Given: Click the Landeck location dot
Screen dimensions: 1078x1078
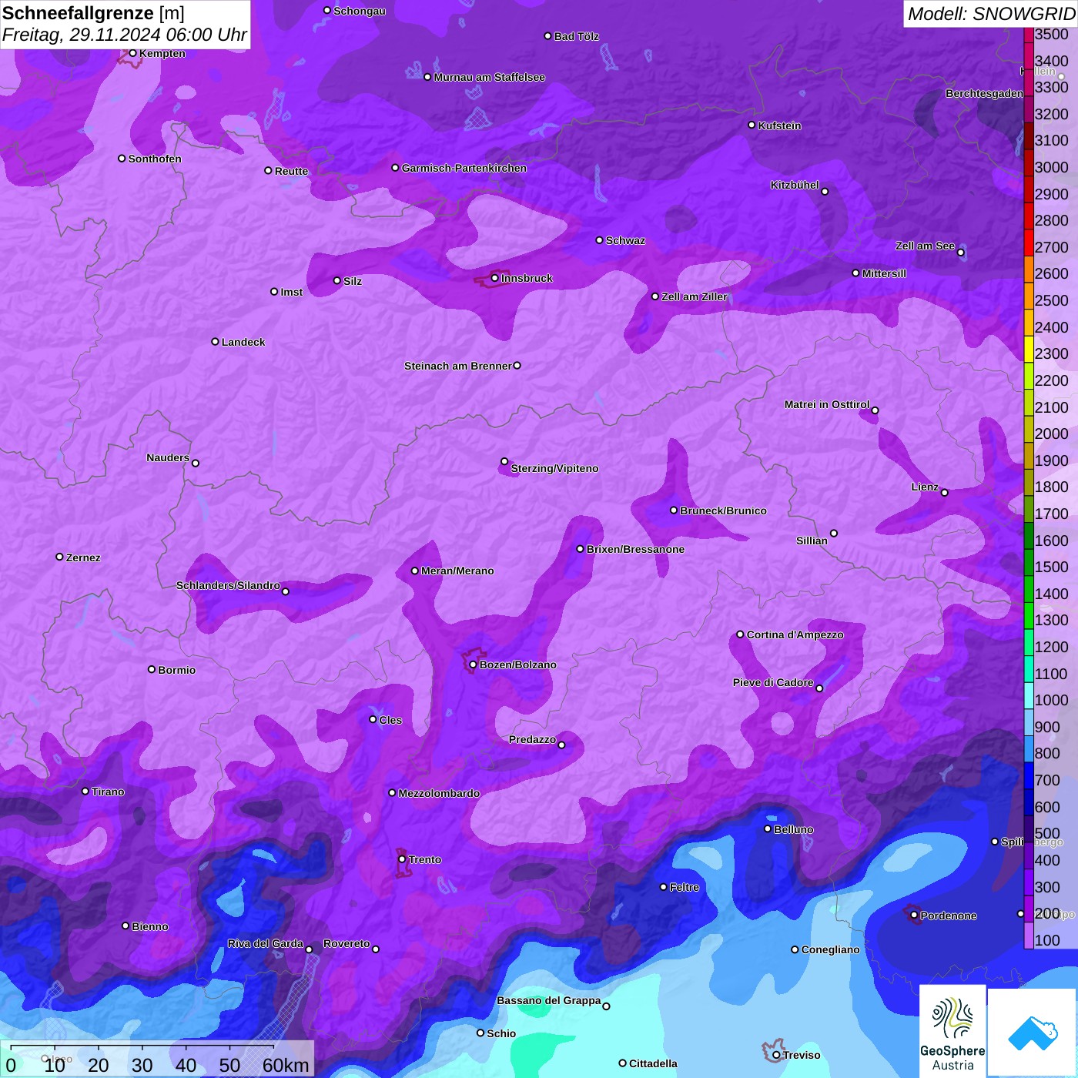Looking at the screenshot, I should pyautogui.click(x=216, y=341).
